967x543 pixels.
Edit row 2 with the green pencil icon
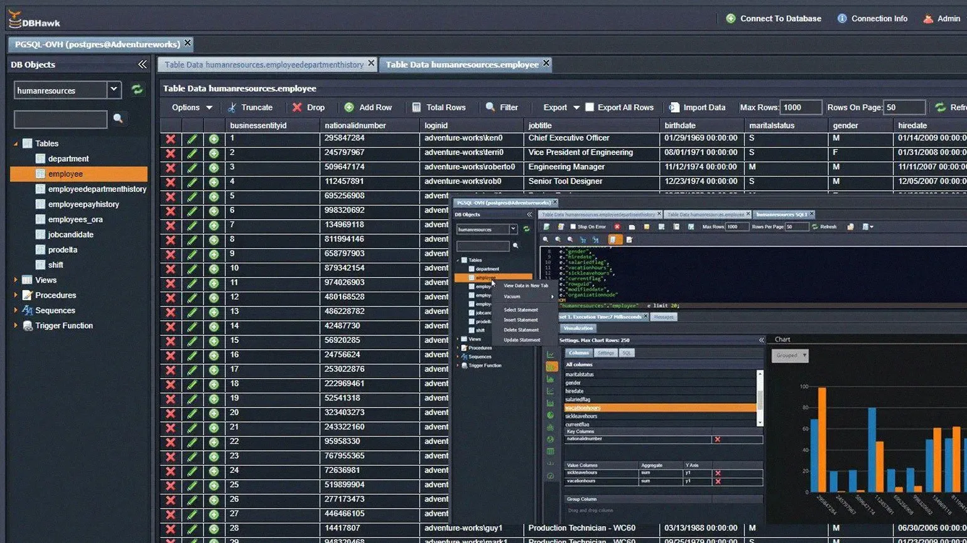(x=192, y=153)
